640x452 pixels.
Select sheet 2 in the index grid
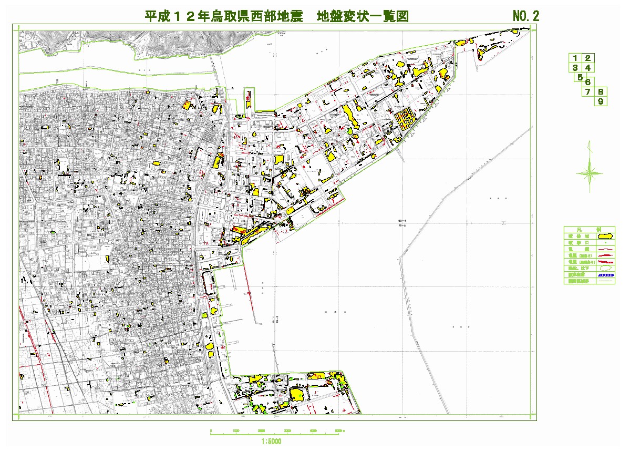pyautogui.click(x=588, y=58)
